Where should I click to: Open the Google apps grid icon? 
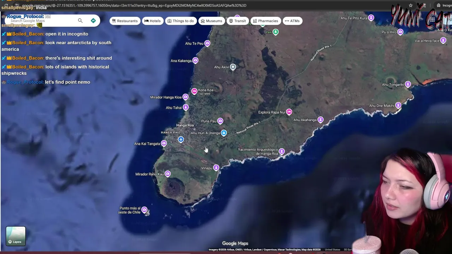pyautogui.click(x=432, y=20)
